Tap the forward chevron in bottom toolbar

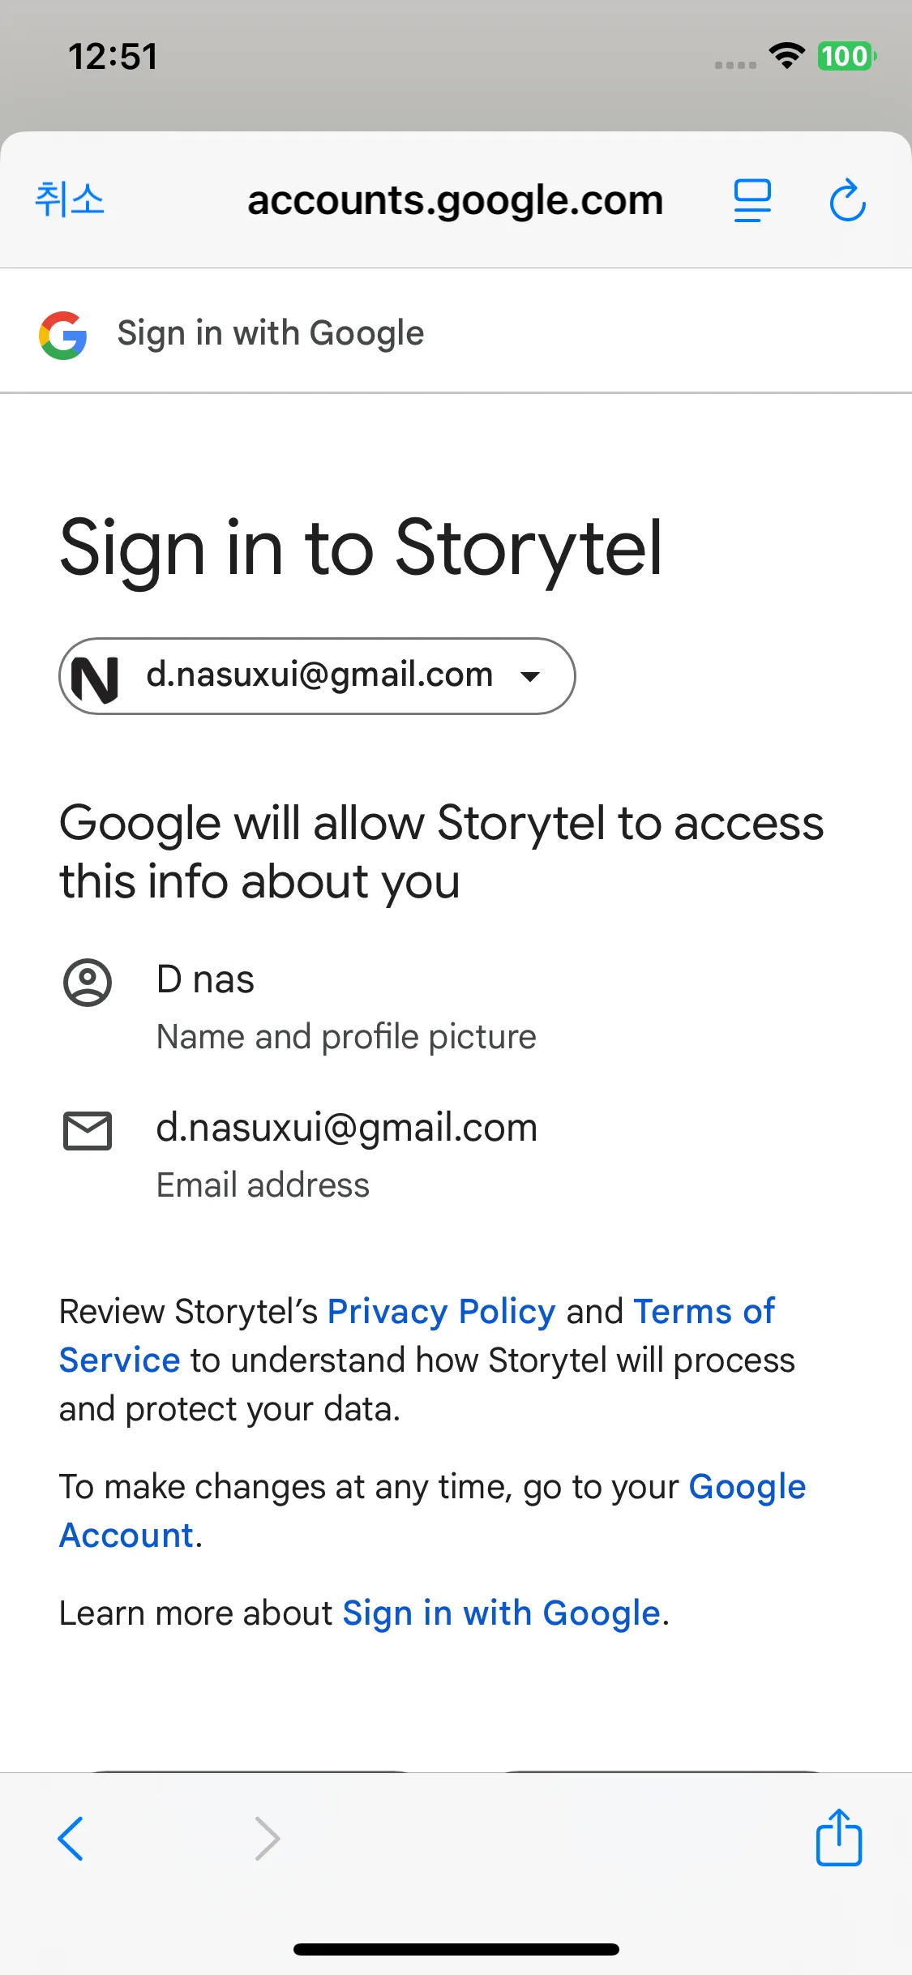pos(268,1838)
